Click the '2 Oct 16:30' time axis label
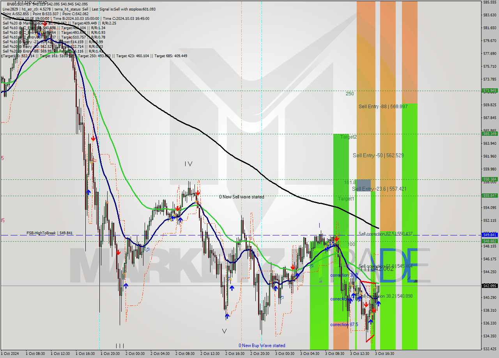 234,354
